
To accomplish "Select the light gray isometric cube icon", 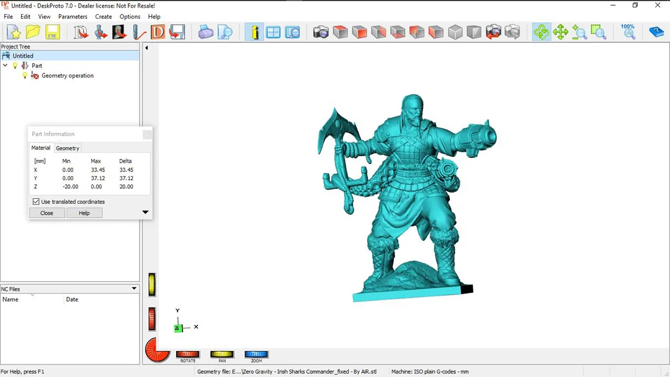I will click(455, 32).
